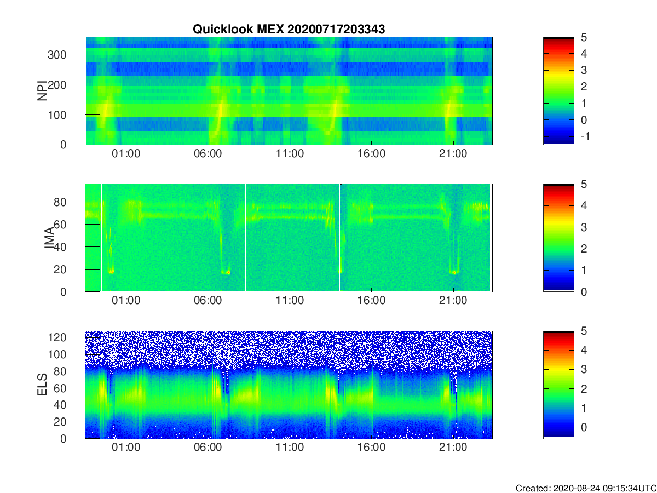Click the 01:00 tick under the ELS plot

pos(126,448)
